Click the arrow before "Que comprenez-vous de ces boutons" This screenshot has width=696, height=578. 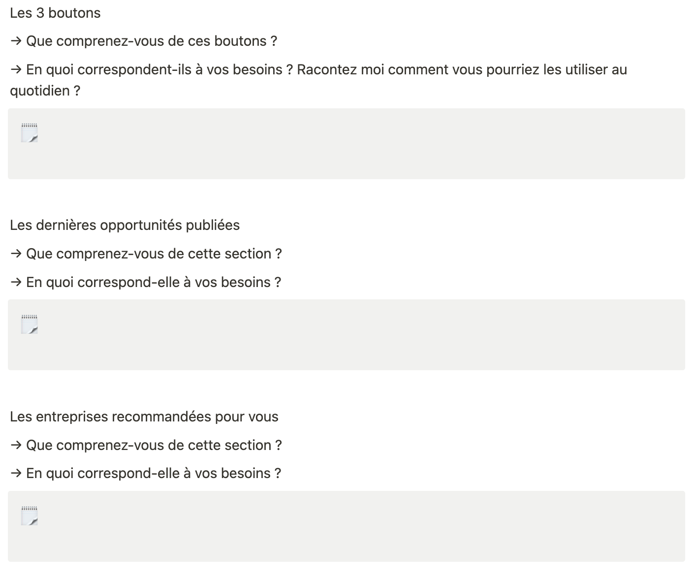[x=16, y=41]
